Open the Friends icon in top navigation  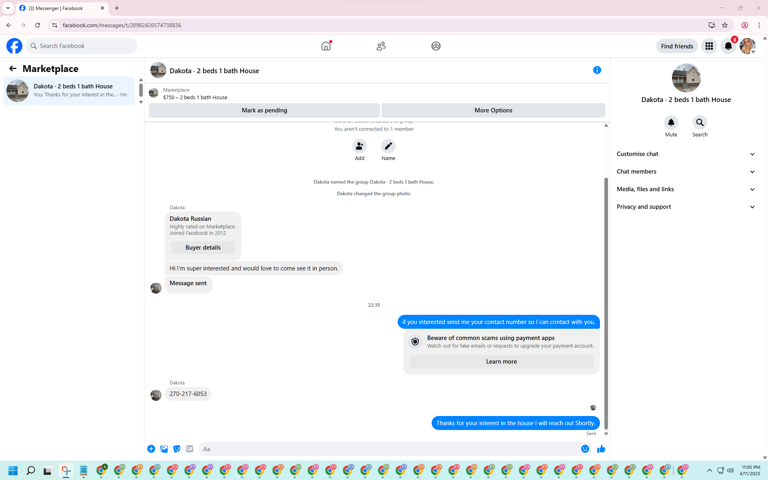381,46
